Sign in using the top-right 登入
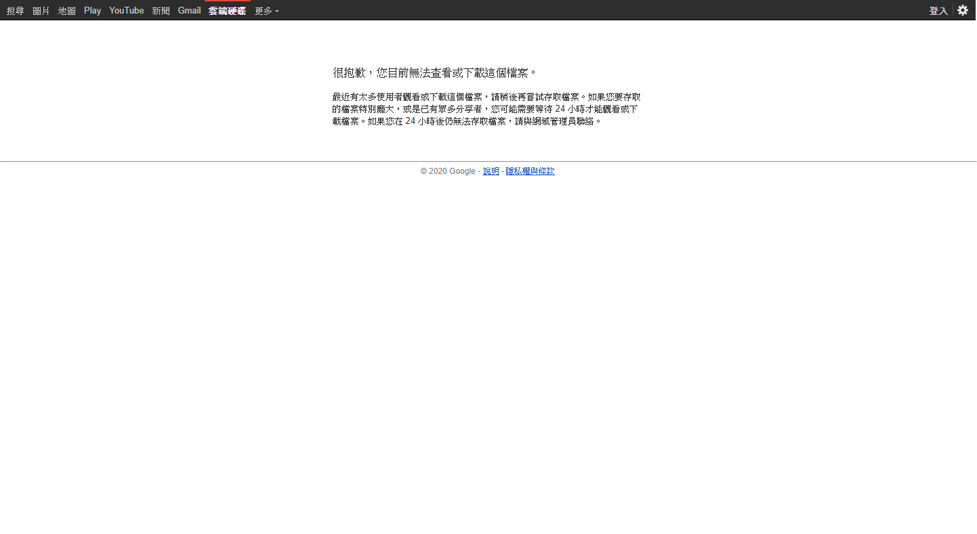The width and height of the screenshot is (977, 534). coord(938,10)
